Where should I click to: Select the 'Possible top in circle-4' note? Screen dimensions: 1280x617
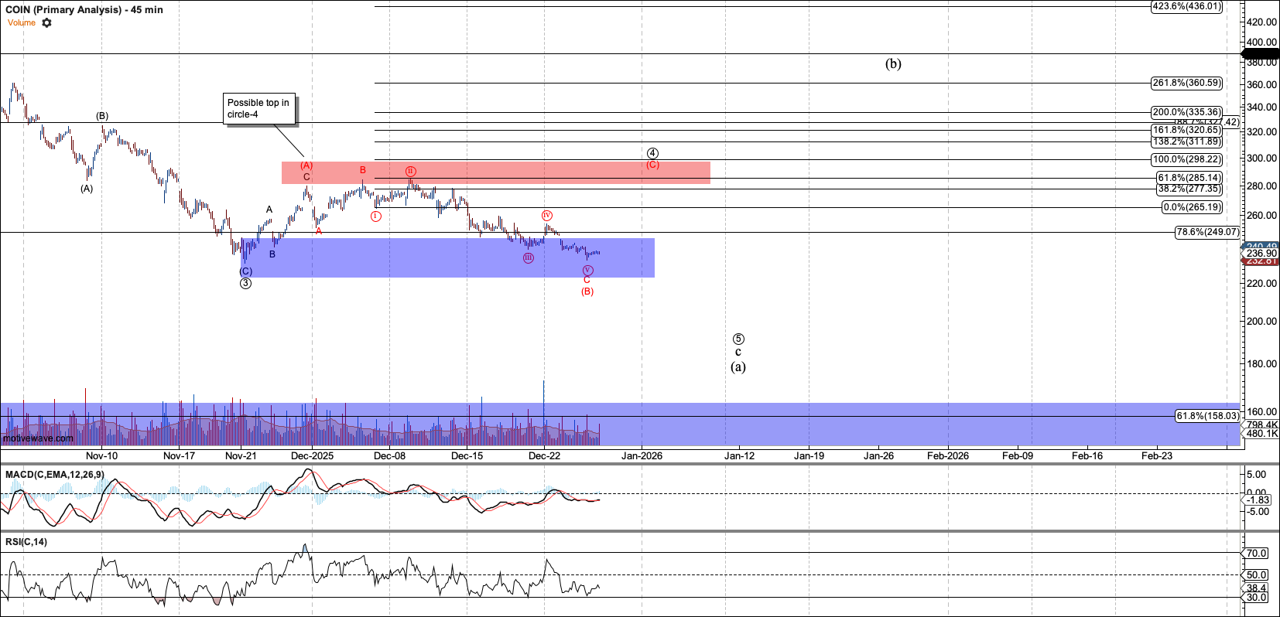260,109
